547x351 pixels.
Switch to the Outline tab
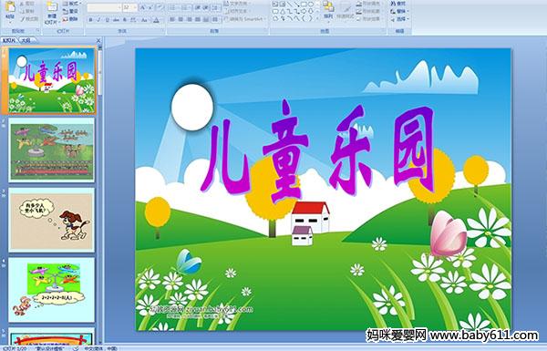26,40
